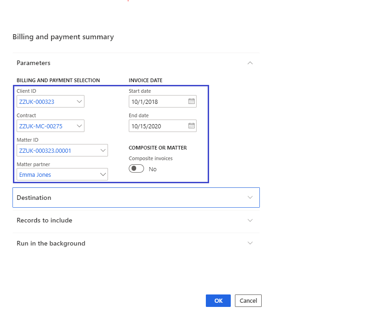
Task: Open the Matter partner dropdown arrow
Action: pos(103,174)
